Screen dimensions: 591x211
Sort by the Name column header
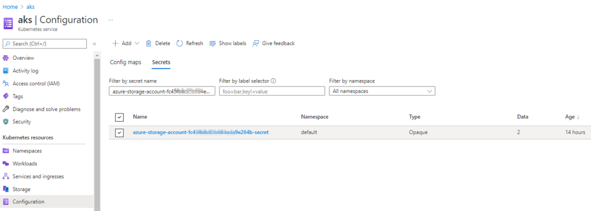point(140,117)
